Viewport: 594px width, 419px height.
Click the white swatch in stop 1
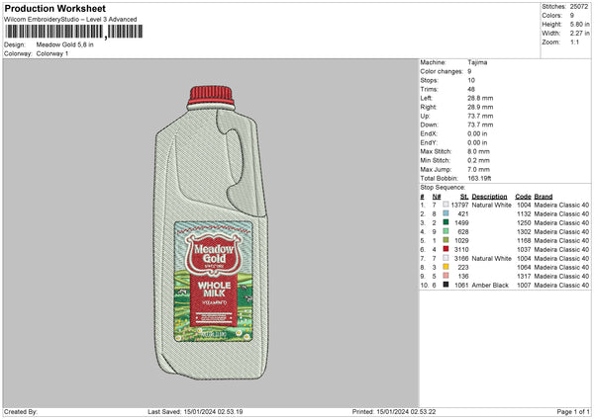pyautogui.click(x=445, y=205)
